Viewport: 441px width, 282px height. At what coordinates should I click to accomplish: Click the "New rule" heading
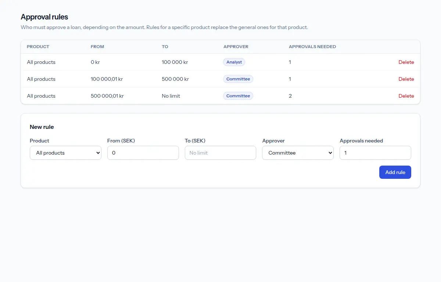[x=42, y=127]
